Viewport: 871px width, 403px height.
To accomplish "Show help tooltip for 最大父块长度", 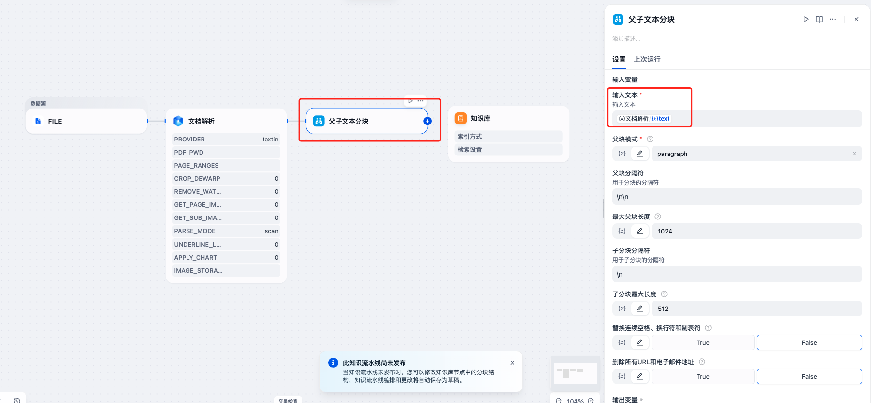I will point(658,217).
